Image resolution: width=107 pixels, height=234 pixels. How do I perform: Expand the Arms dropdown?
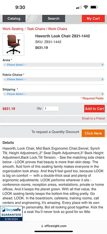[x=53, y=65]
